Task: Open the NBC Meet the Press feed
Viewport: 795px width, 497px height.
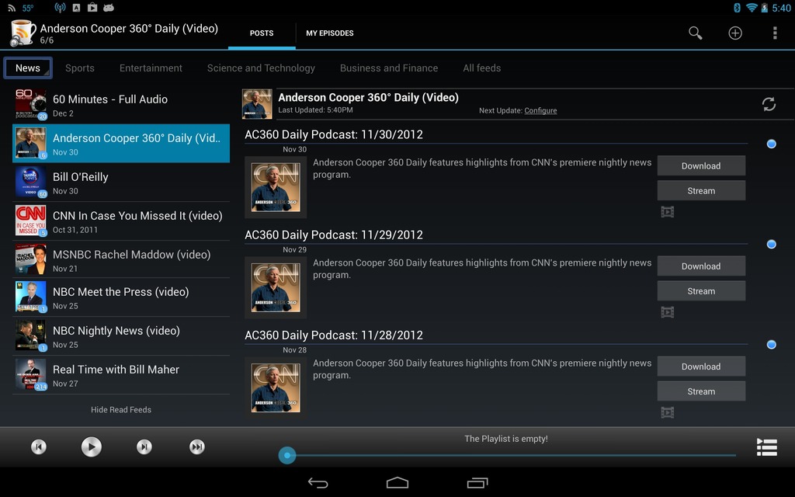Action: [x=121, y=297]
